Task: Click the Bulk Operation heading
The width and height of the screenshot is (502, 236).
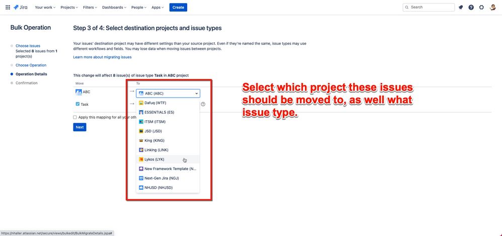Action: [x=31, y=28]
